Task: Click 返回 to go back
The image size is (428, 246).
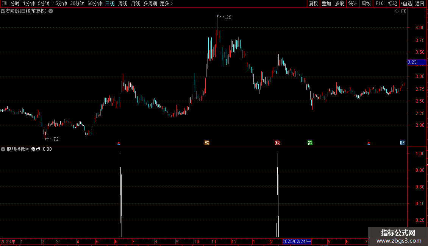Action: 420,3
